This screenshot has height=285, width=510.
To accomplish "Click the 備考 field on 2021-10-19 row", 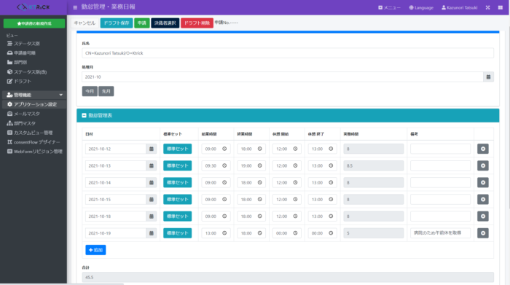I will [x=440, y=233].
